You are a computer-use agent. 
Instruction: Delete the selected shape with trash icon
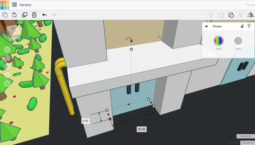[x=34, y=15]
